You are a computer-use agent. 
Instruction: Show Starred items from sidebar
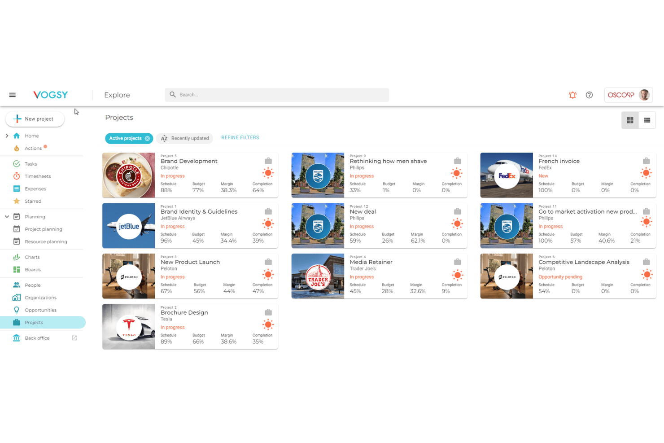(33, 202)
